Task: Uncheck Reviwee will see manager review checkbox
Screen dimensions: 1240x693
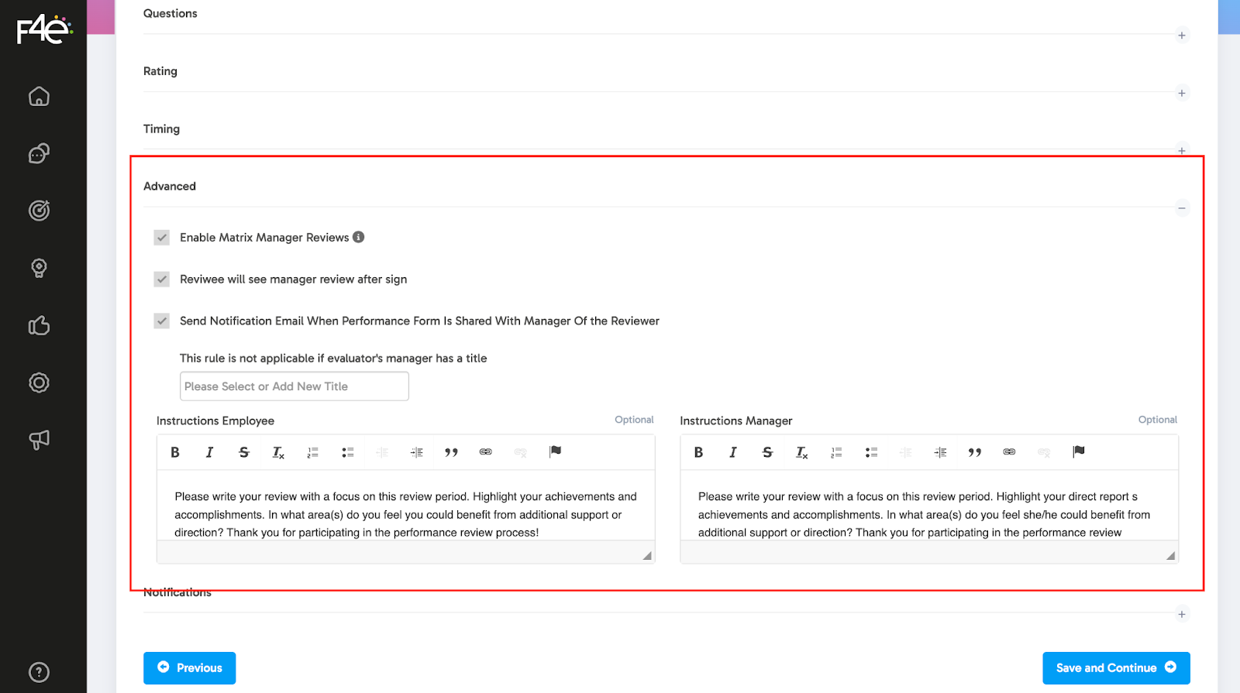Action: (x=162, y=280)
